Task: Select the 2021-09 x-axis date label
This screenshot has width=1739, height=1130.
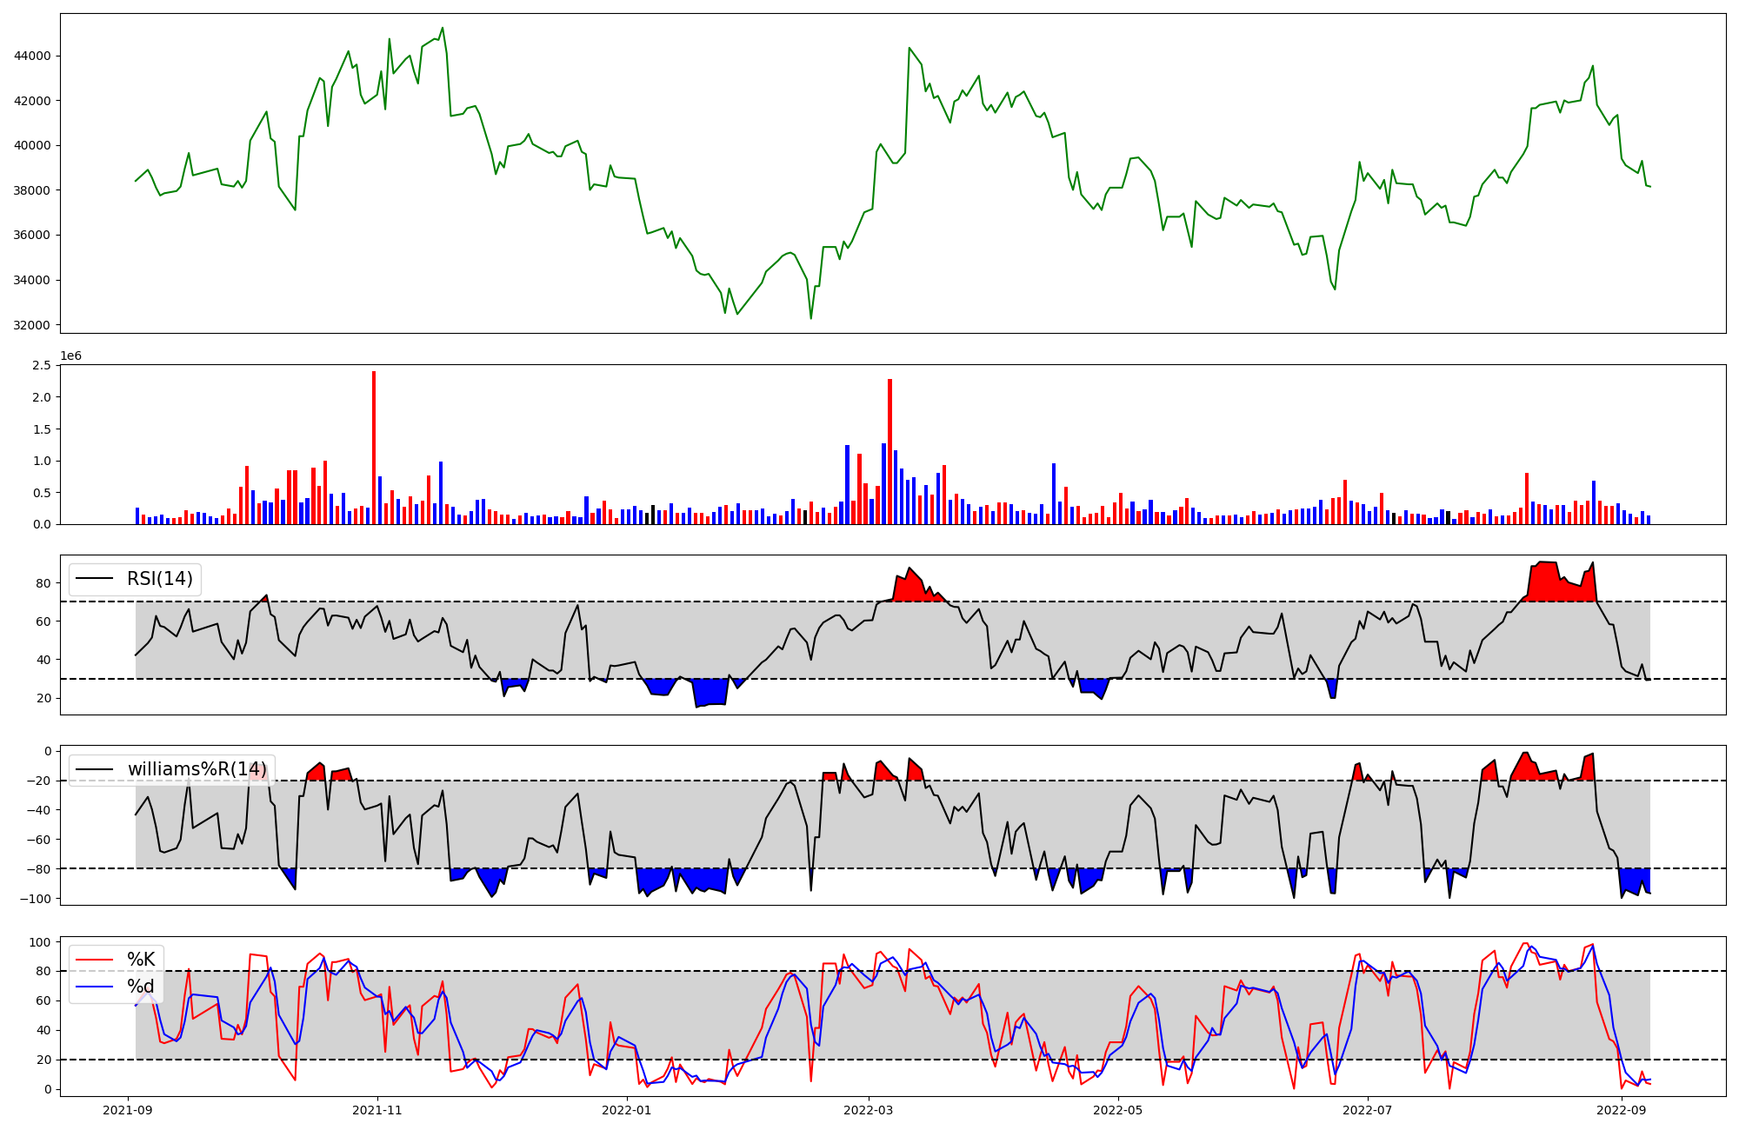Action: pos(129,1110)
